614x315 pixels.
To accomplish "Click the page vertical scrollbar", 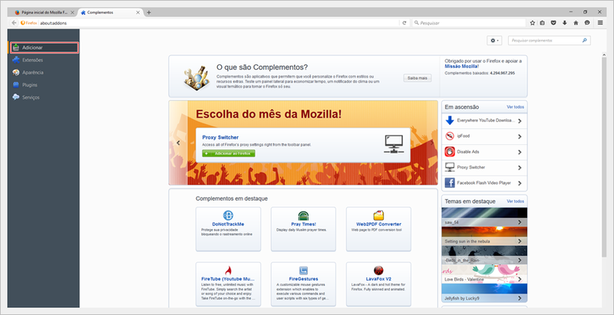I will tap(603, 156).
